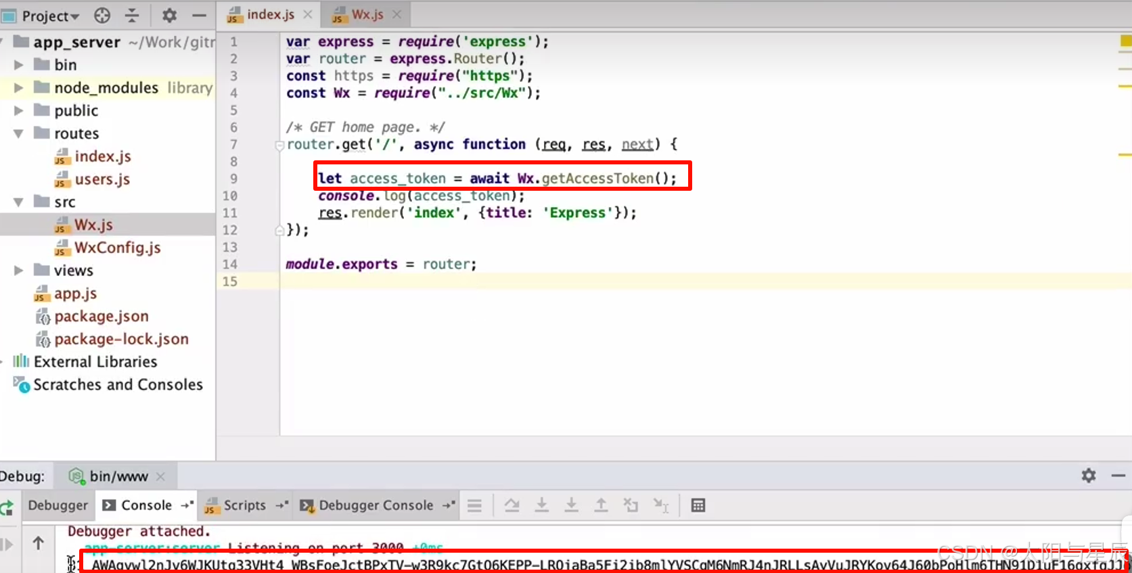
Task: Click the Step Into icon
Action: coord(542,505)
